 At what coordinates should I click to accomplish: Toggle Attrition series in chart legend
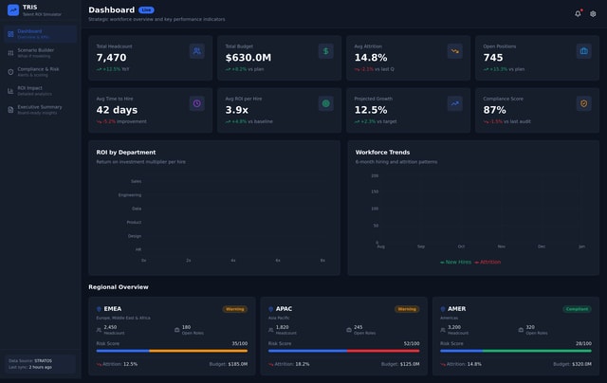pos(487,262)
